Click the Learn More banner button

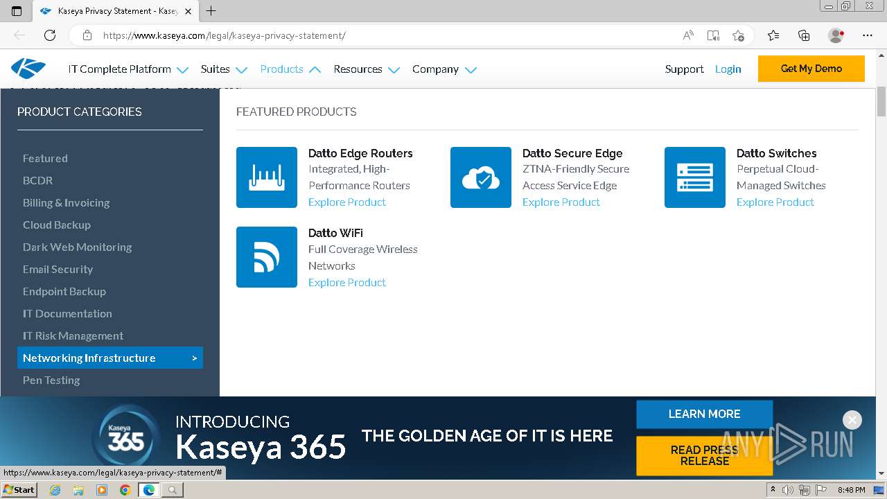[704, 414]
